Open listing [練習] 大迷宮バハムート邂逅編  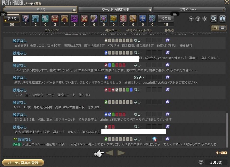(x=114, y=142)
